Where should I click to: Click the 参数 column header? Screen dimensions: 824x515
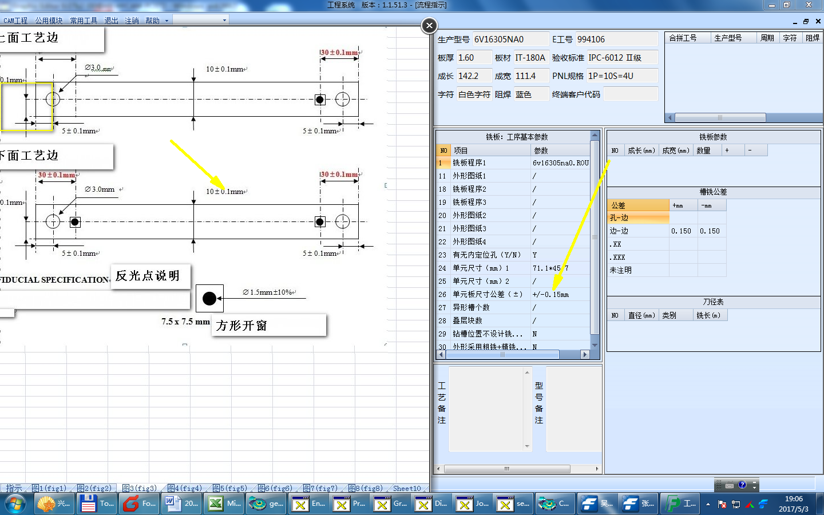560,150
